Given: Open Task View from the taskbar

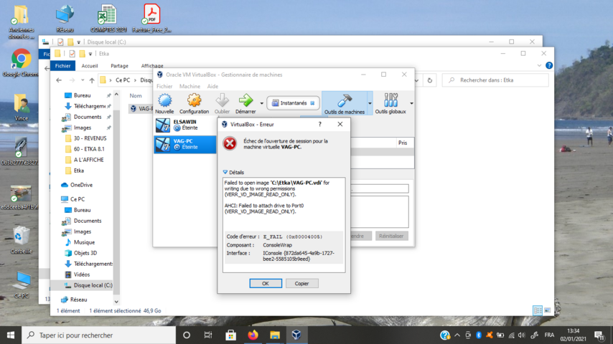Looking at the screenshot, I should (208, 335).
